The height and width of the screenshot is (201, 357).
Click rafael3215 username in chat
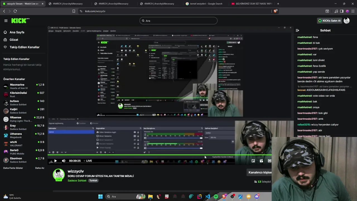(303, 125)
